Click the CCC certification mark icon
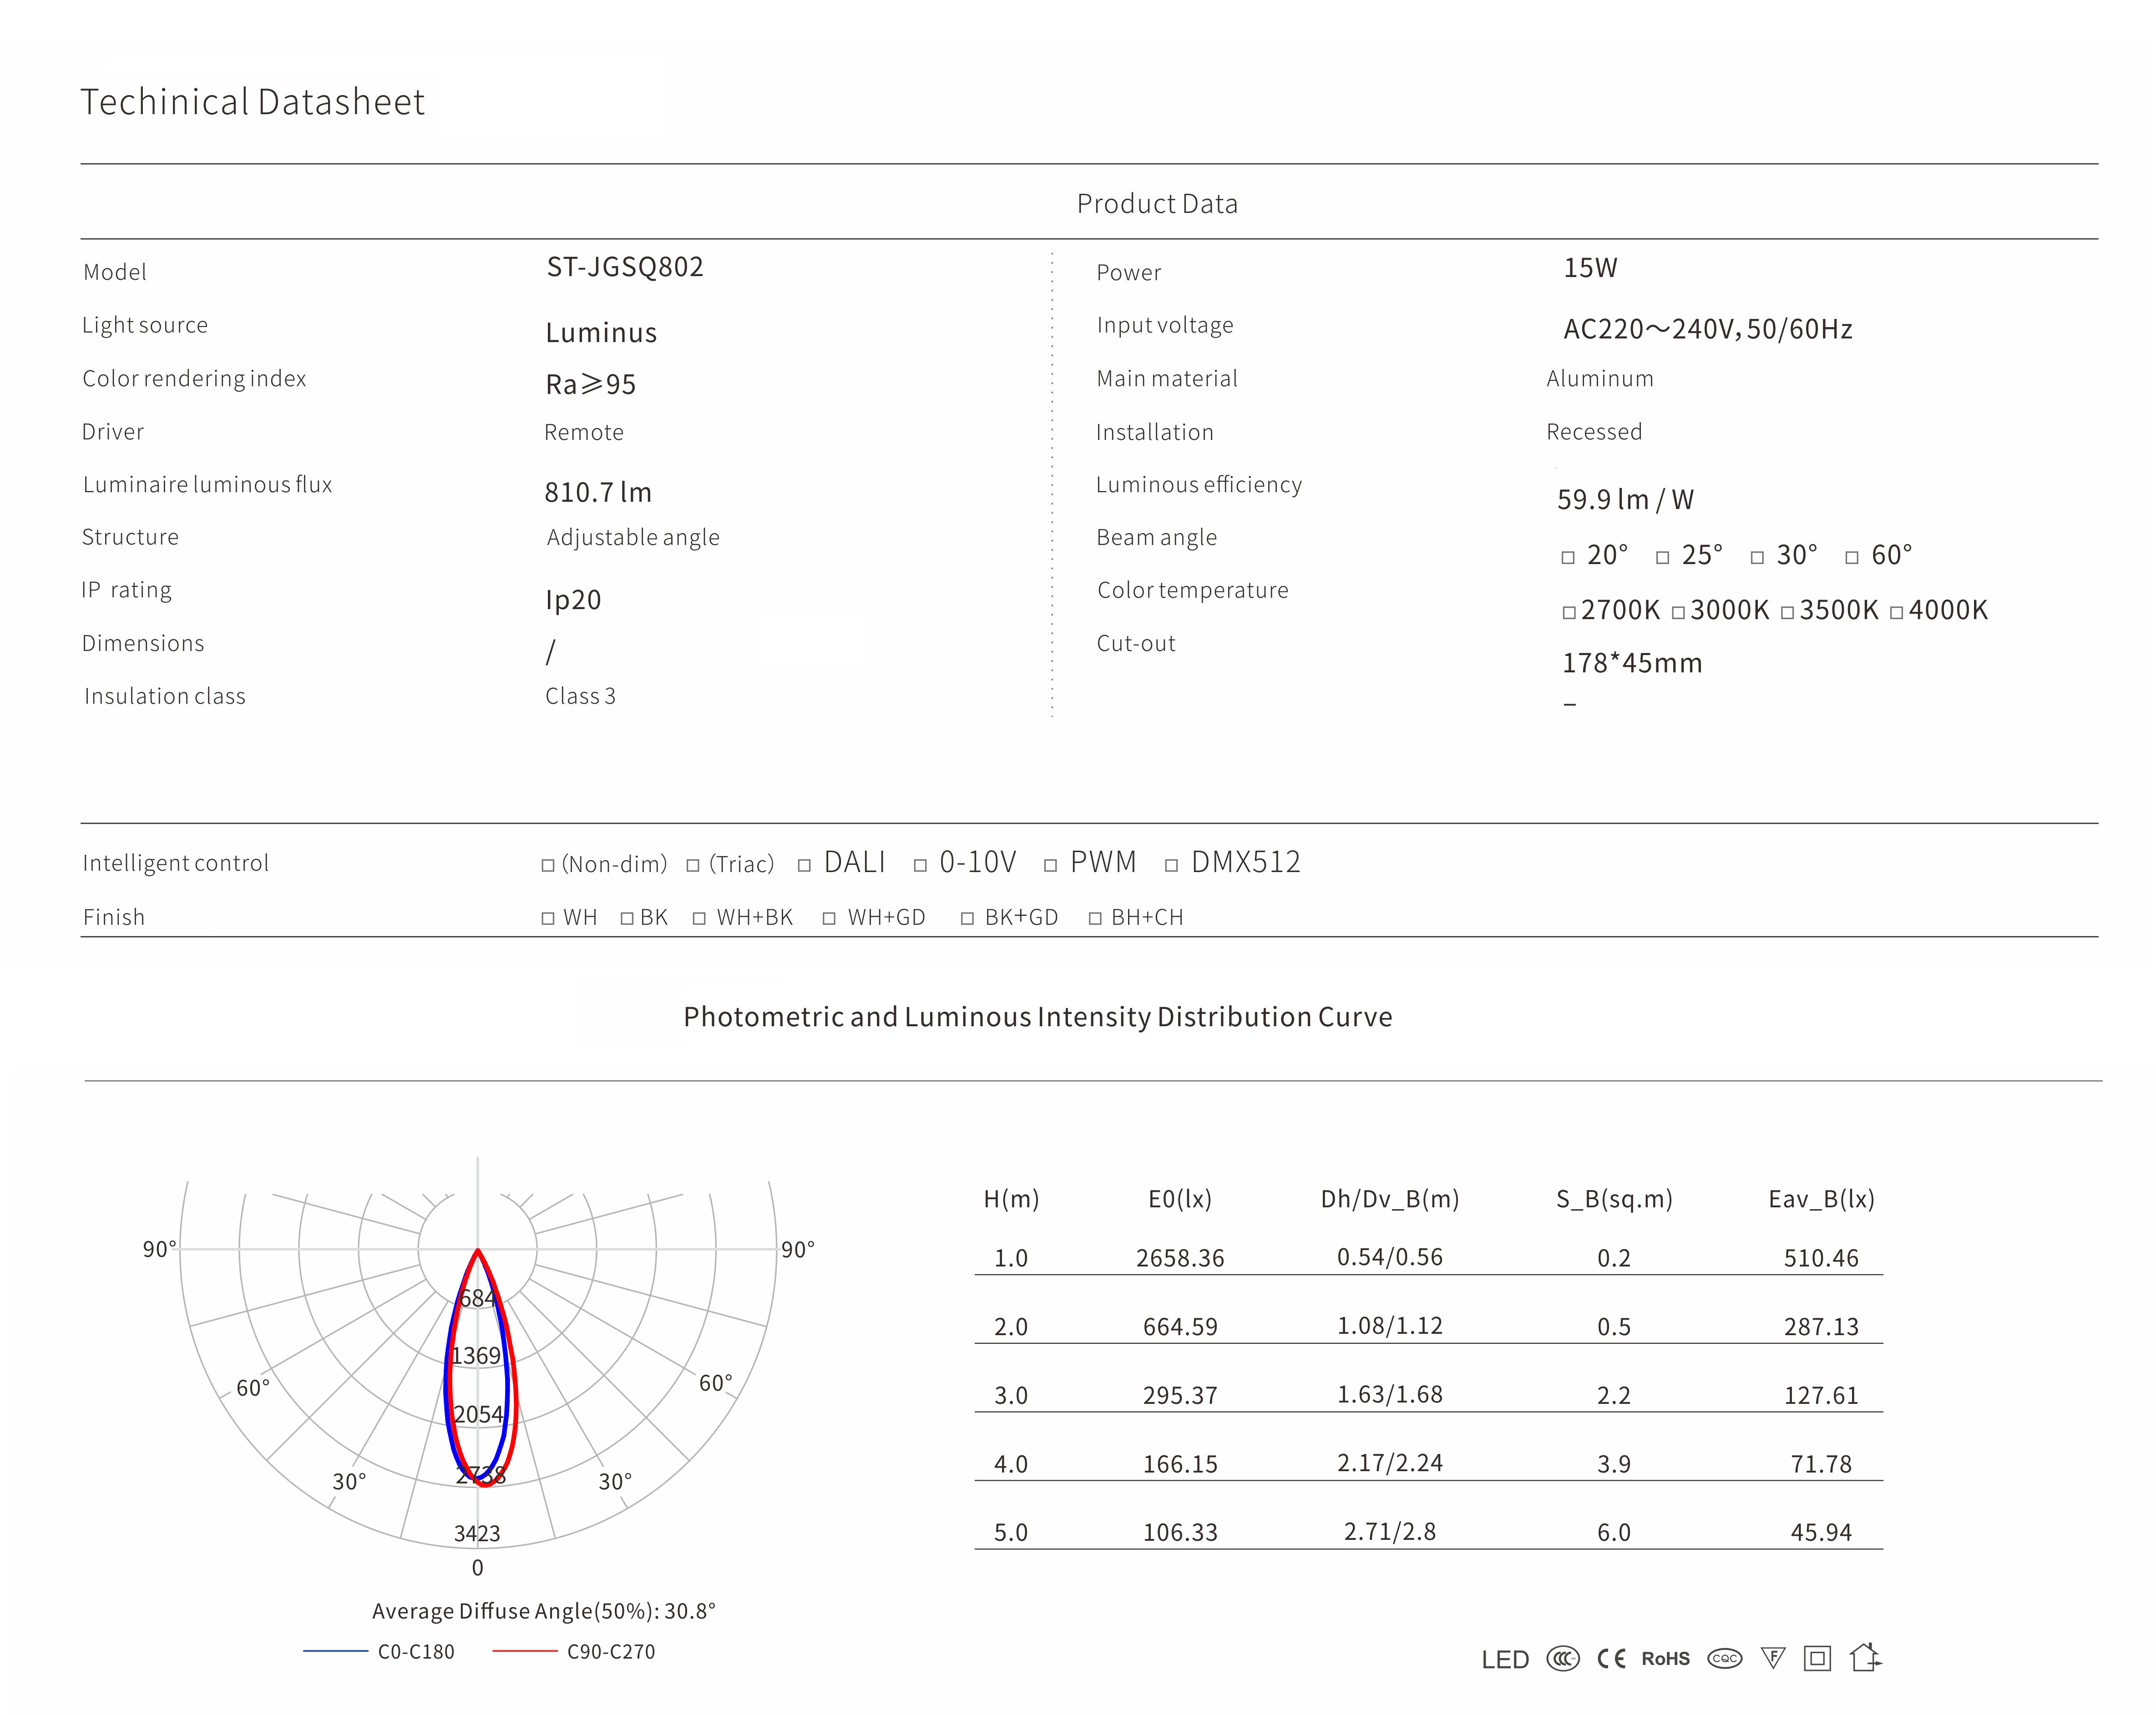2156x1715 pixels. 1563,1659
